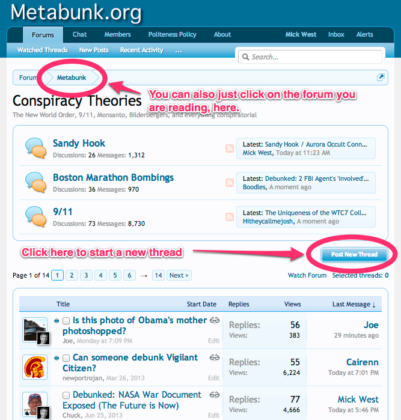This screenshot has height=420, width=401.
Task: Sort threads by Last Message column
Action: (354, 304)
